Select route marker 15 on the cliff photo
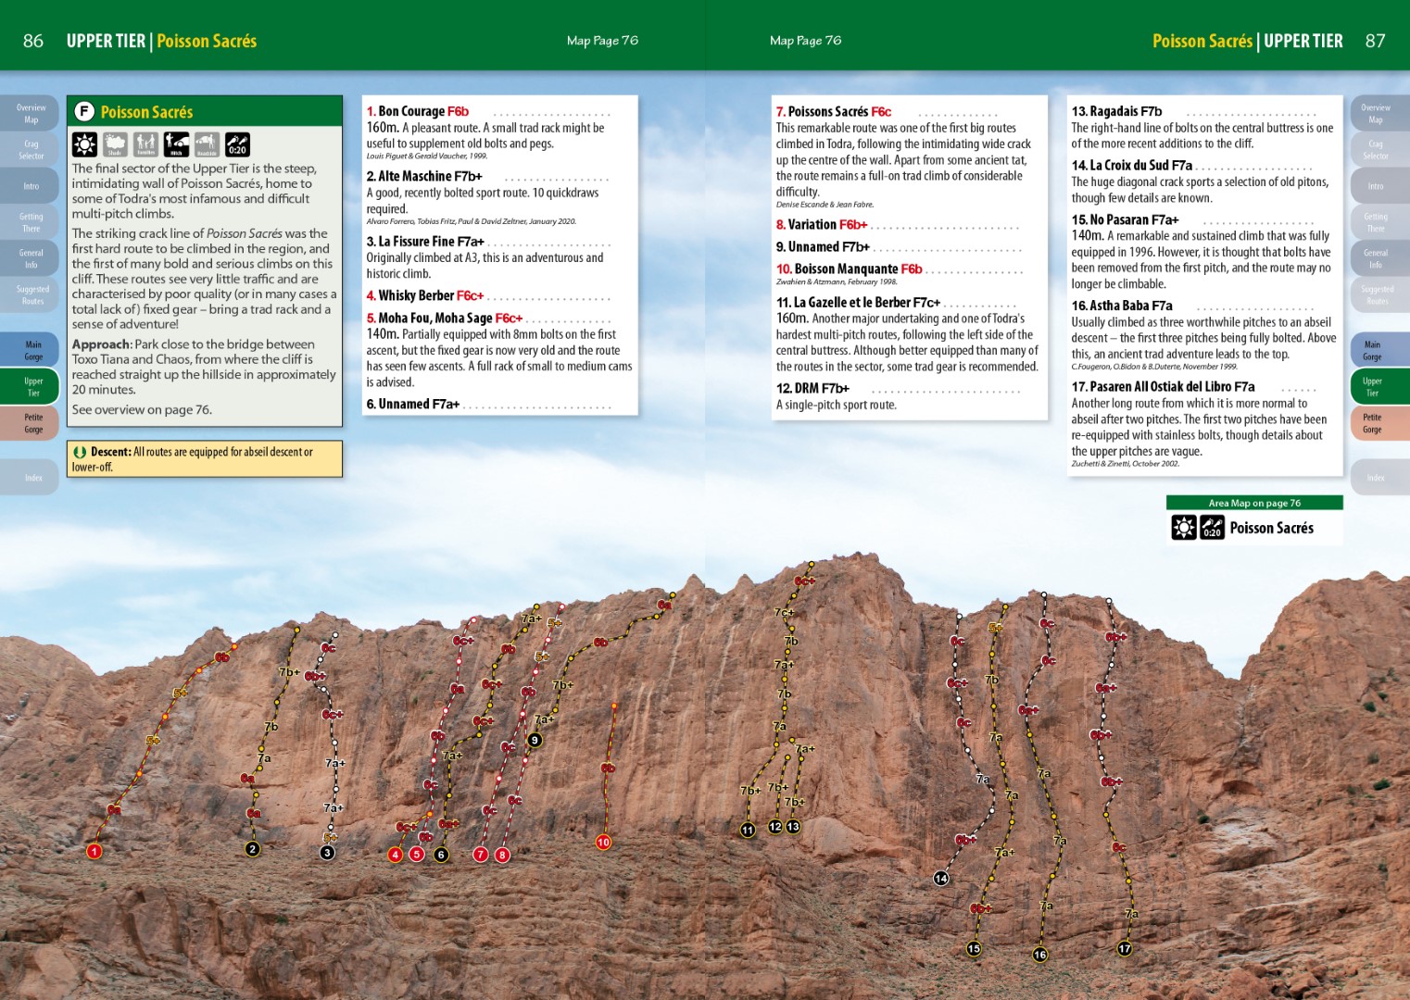This screenshot has width=1410, height=1000. (x=974, y=948)
